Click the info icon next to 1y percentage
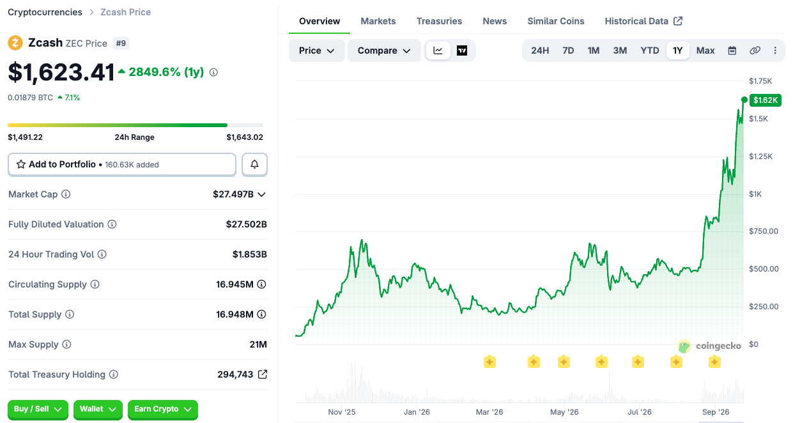The height and width of the screenshot is (423, 793). [x=213, y=72]
